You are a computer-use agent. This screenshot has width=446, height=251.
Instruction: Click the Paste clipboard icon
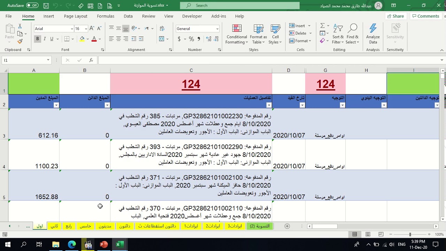click(9, 29)
